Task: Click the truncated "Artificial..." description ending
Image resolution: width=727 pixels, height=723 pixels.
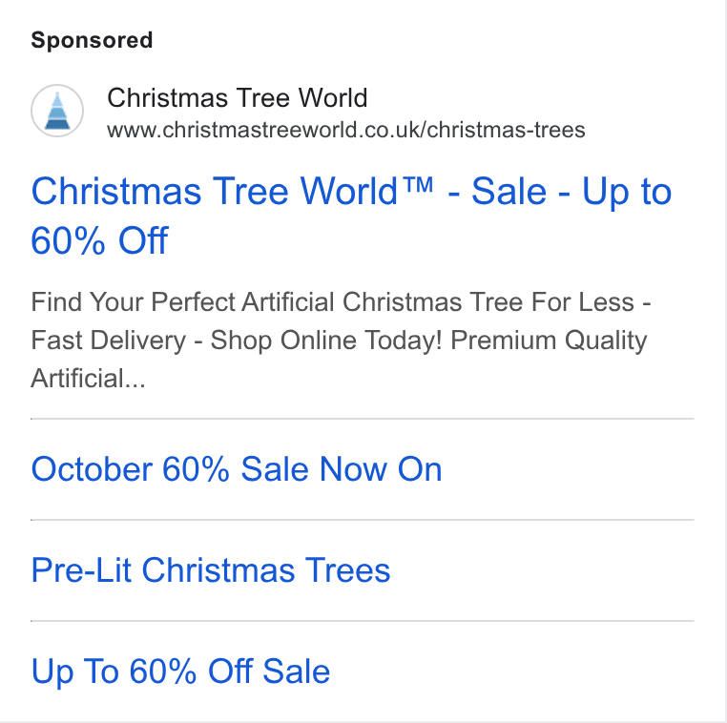Action: pyautogui.click(x=88, y=378)
